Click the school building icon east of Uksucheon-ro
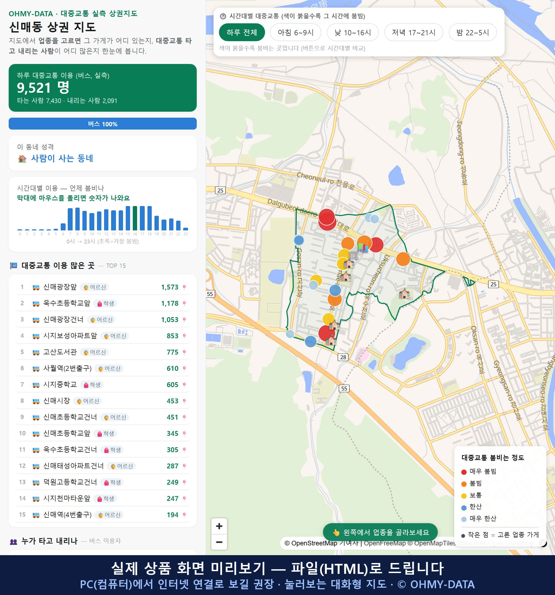 404,294
